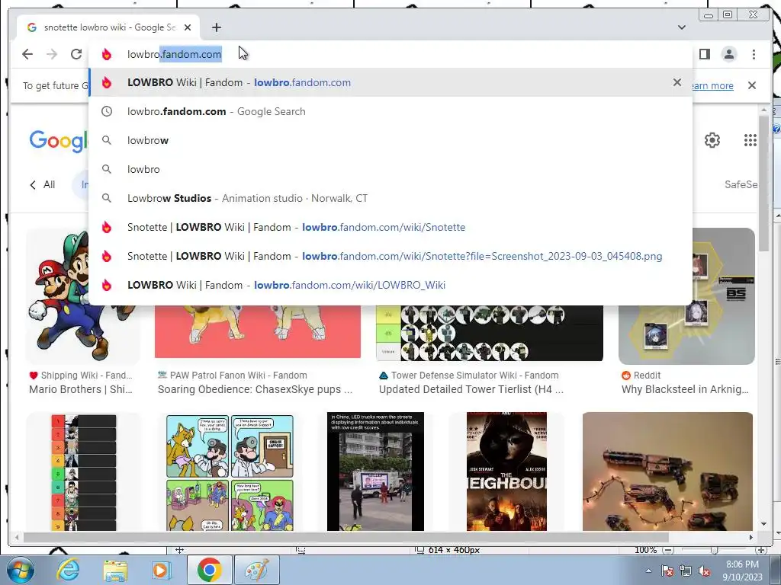This screenshot has width=781, height=585.
Task: Open the Google apps grid icon
Action: tap(750, 140)
